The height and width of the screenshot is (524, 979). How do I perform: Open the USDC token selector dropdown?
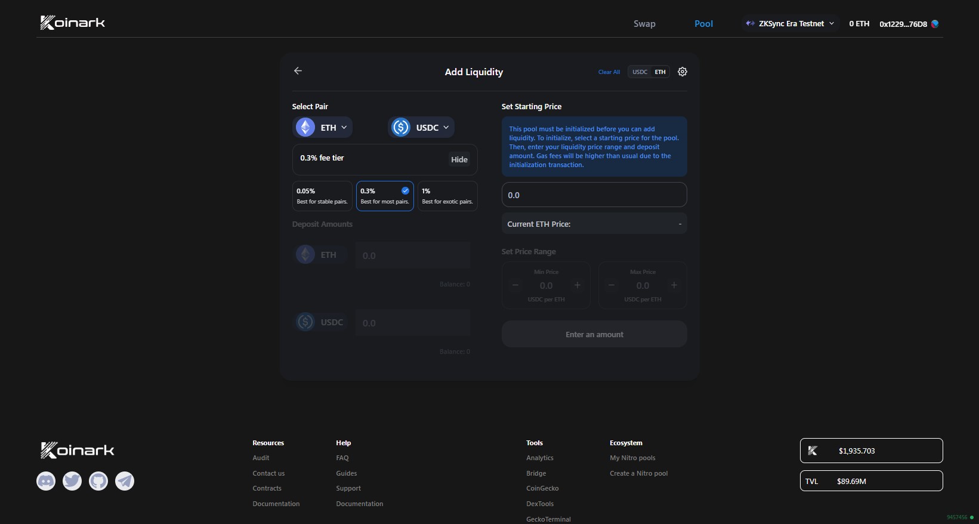(421, 128)
